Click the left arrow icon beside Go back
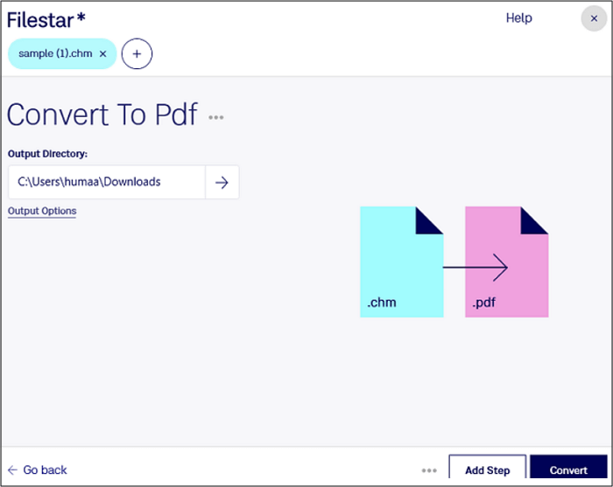613x487 pixels. (12, 470)
